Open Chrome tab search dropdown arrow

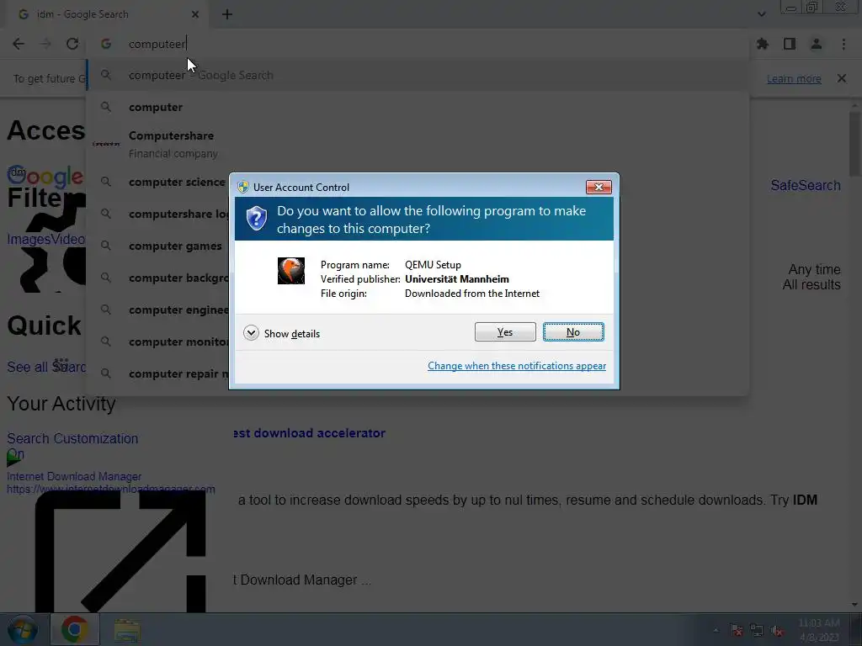(x=761, y=14)
